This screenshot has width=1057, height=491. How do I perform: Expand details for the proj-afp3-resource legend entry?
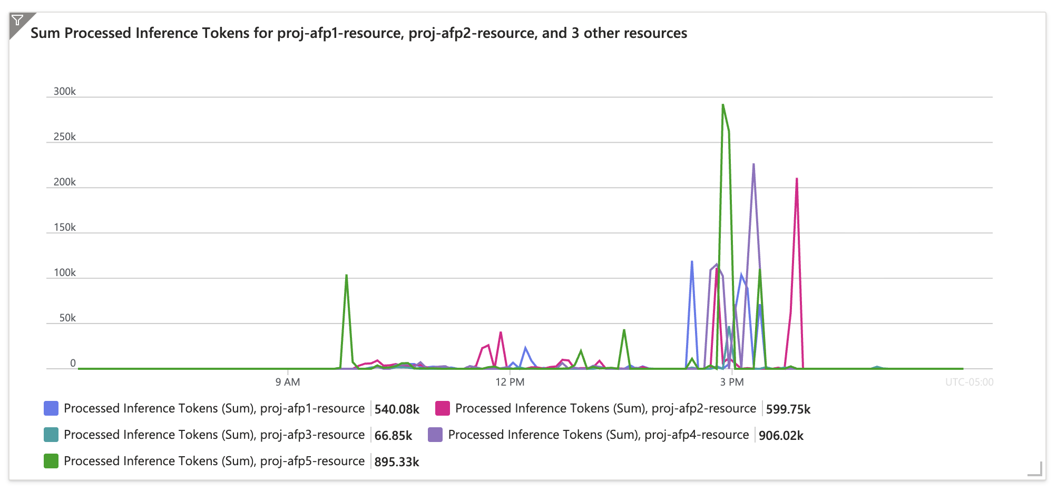[x=213, y=434]
